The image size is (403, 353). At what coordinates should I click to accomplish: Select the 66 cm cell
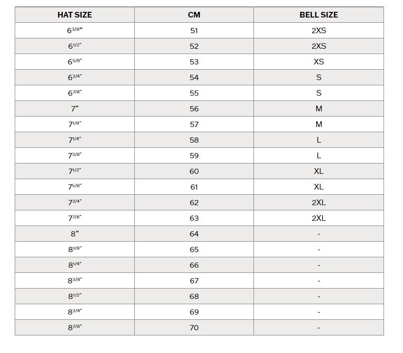[x=194, y=265]
